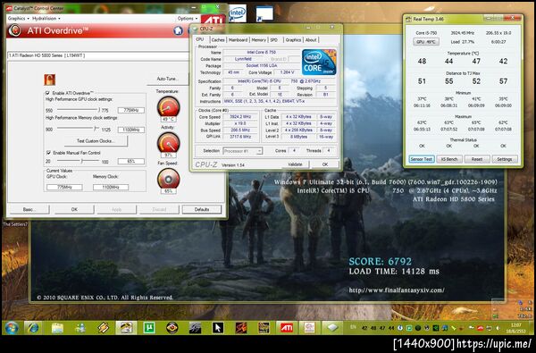536x353 pixels.
Task: Toggle the Enable ATI Overdrive checkbox
Action: click(x=47, y=93)
